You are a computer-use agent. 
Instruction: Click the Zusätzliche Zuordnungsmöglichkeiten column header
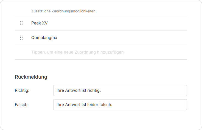(x=63, y=11)
